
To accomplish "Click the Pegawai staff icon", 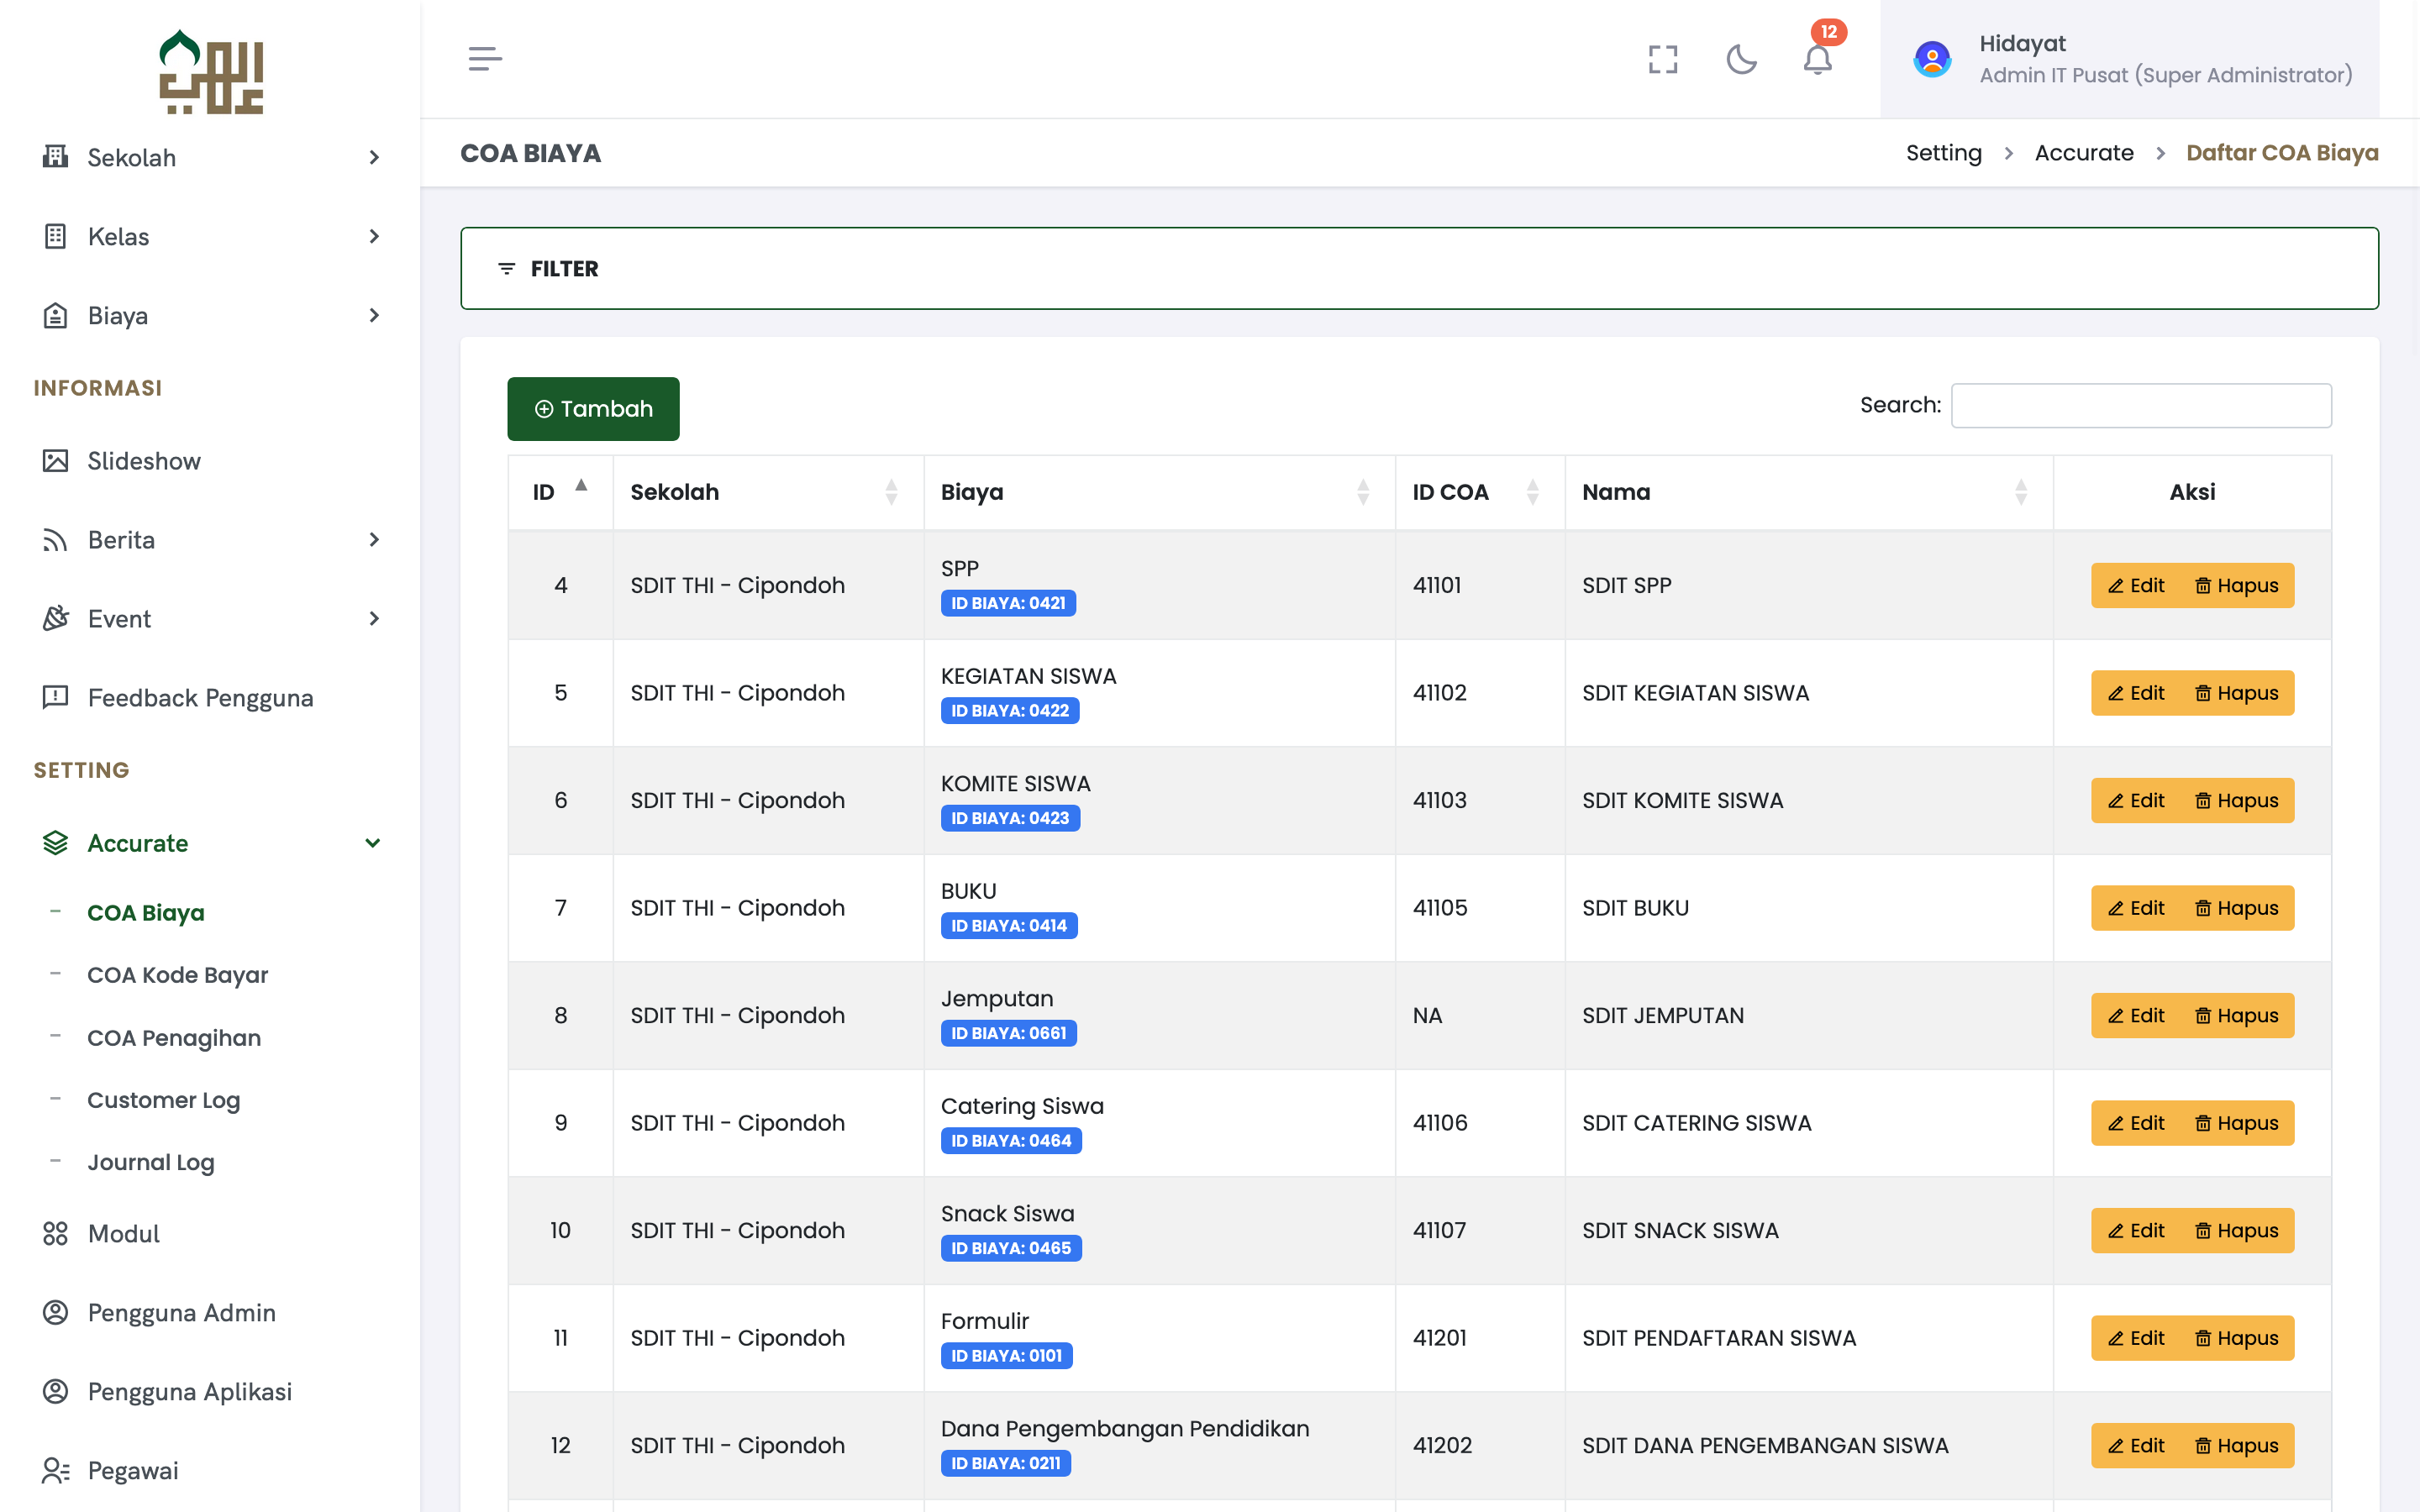I will [x=55, y=1470].
